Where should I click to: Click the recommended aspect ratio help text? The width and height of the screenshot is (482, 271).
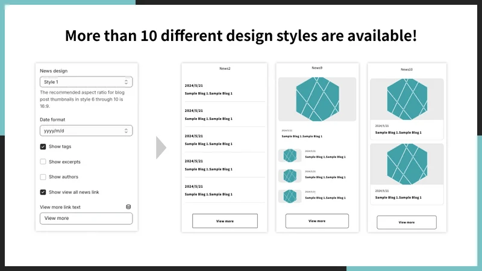(x=82, y=99)
